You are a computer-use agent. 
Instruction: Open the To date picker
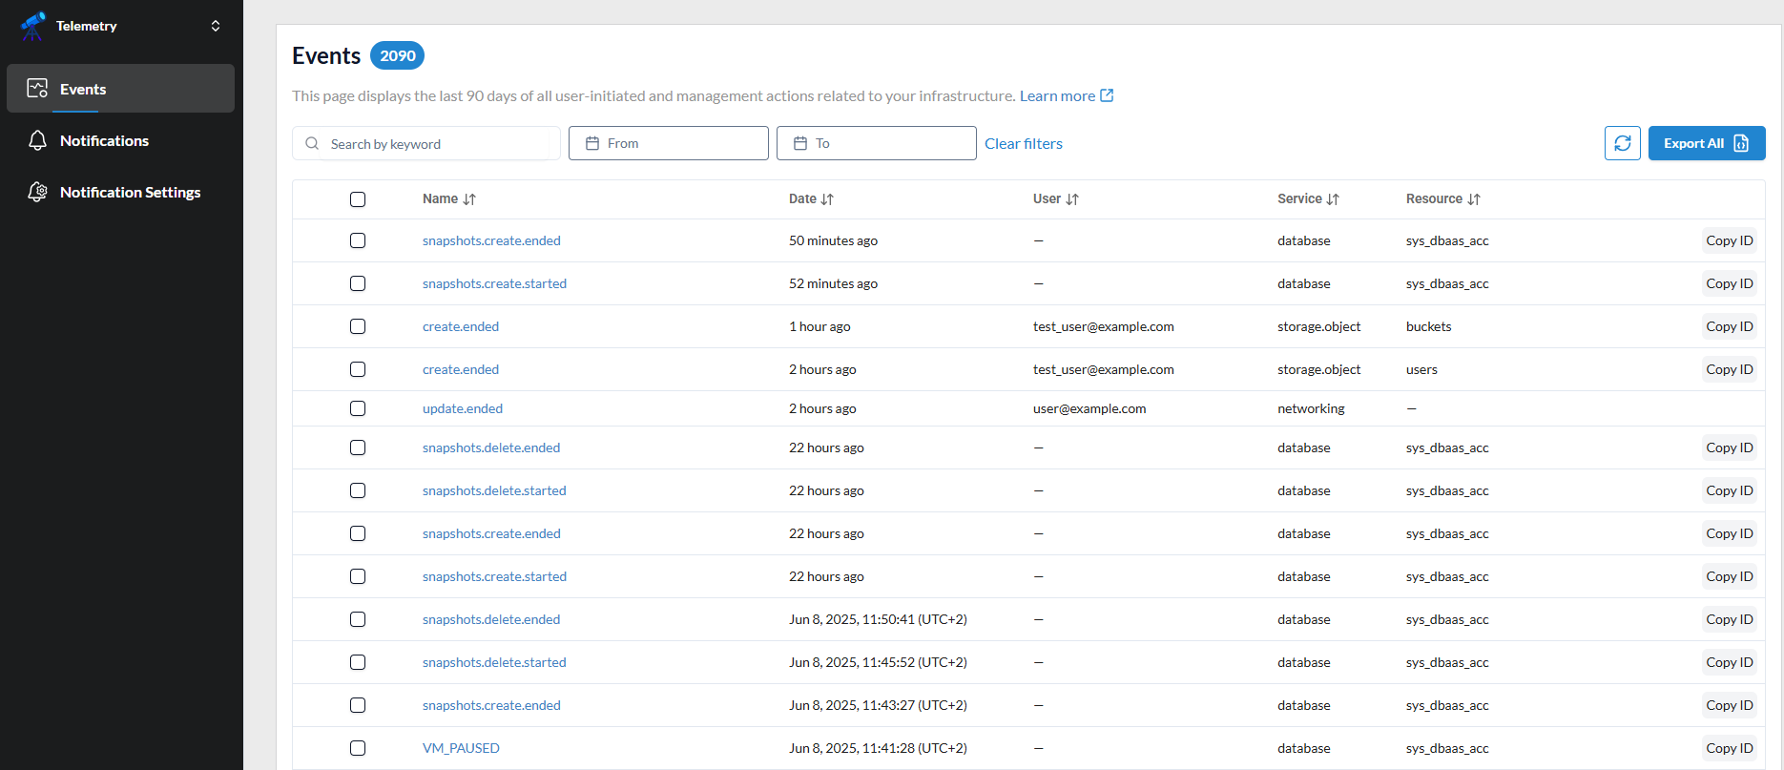pos(876,143)
